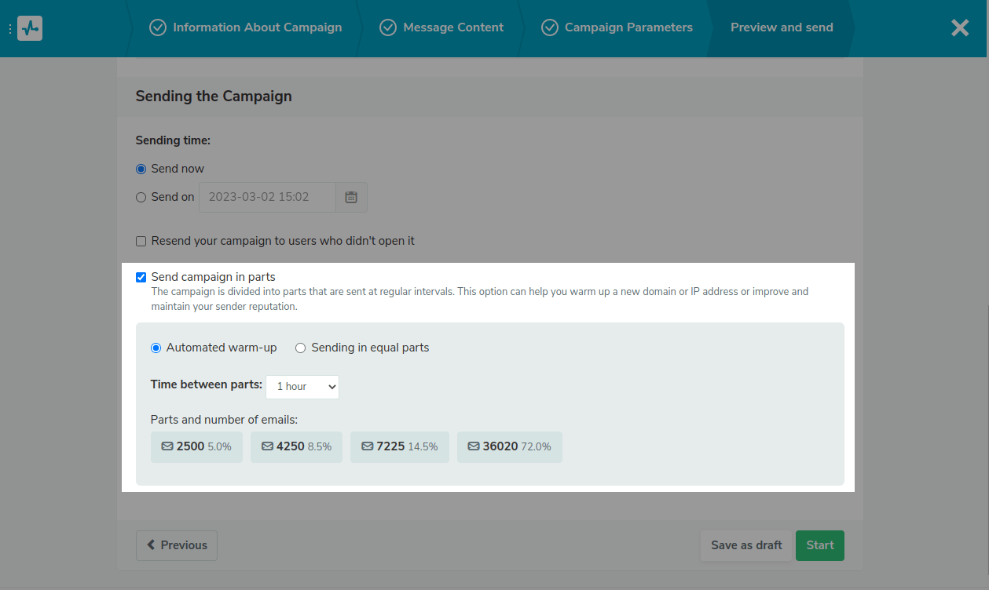Screen dimensions: 989x590
Task: Click the pulse logo icon in header
Action: 30,28
